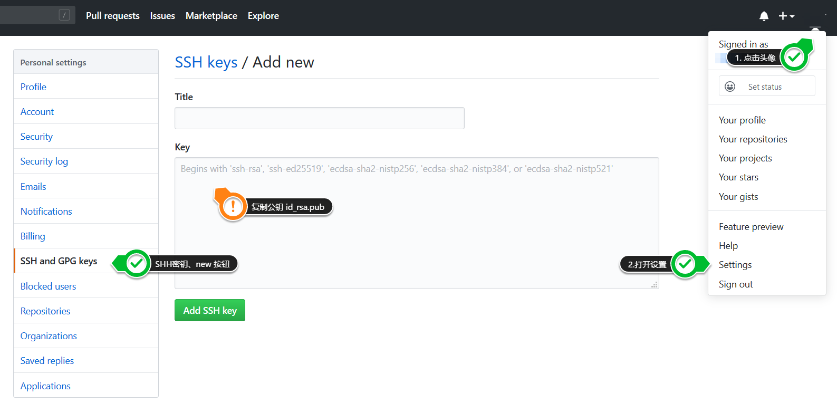Click into the Key text area
837x403 pixels.
click(x=417, y=223)
